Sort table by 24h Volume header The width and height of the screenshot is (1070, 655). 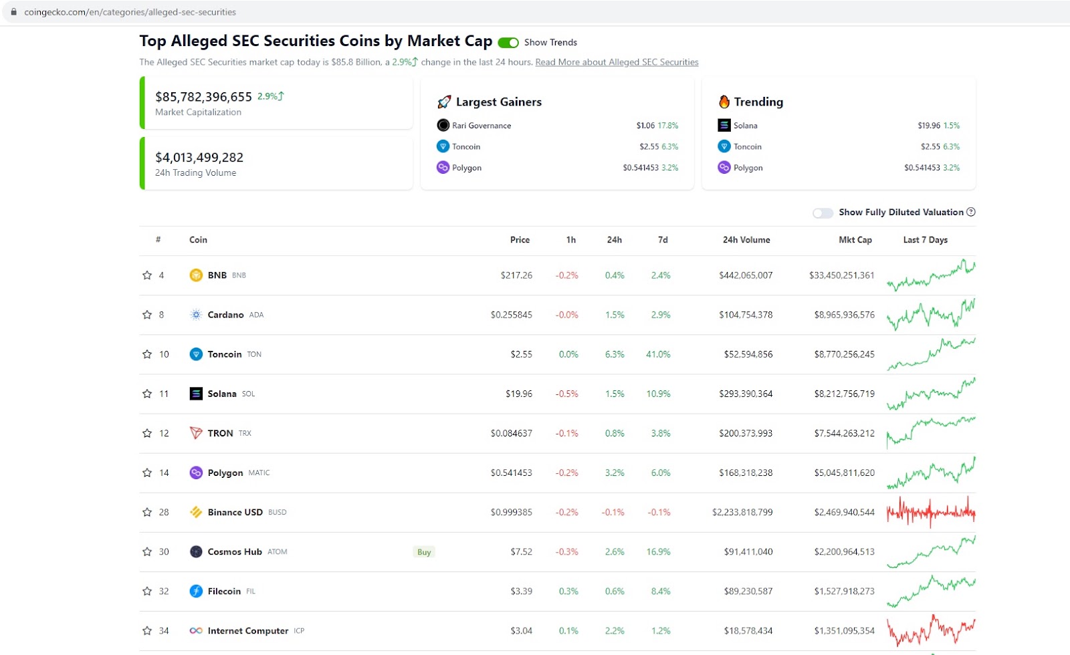pyautogui.click(x=746, y=240)
